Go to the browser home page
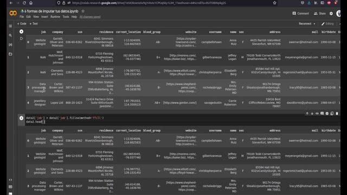 point(31,3)
